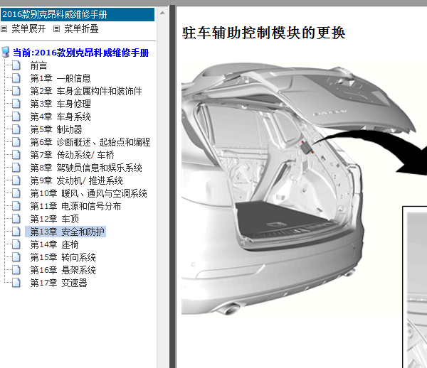Click the title bar 2016款别克昂科威维修手册
427x368 pixels.
78,14
